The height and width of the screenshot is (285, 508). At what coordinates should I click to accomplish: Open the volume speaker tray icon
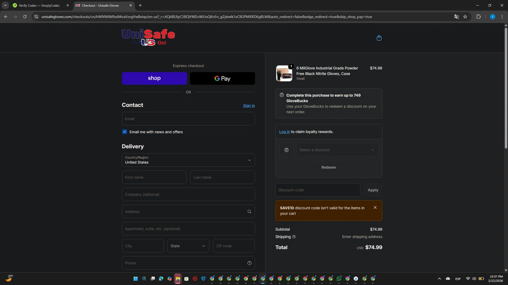[474, 279]
